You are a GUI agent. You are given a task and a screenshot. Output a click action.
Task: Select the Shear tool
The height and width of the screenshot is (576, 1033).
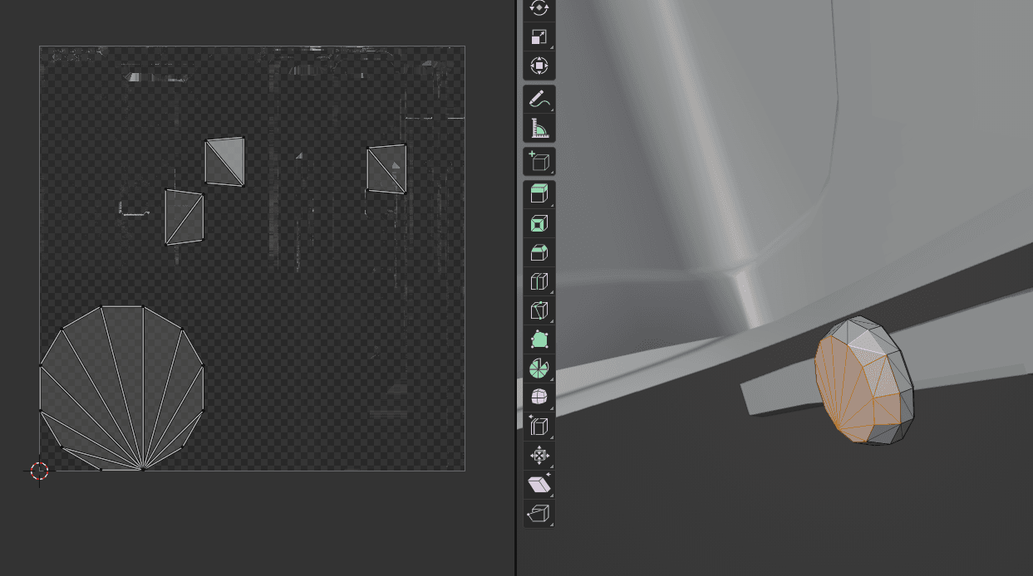tap(539, 485)
